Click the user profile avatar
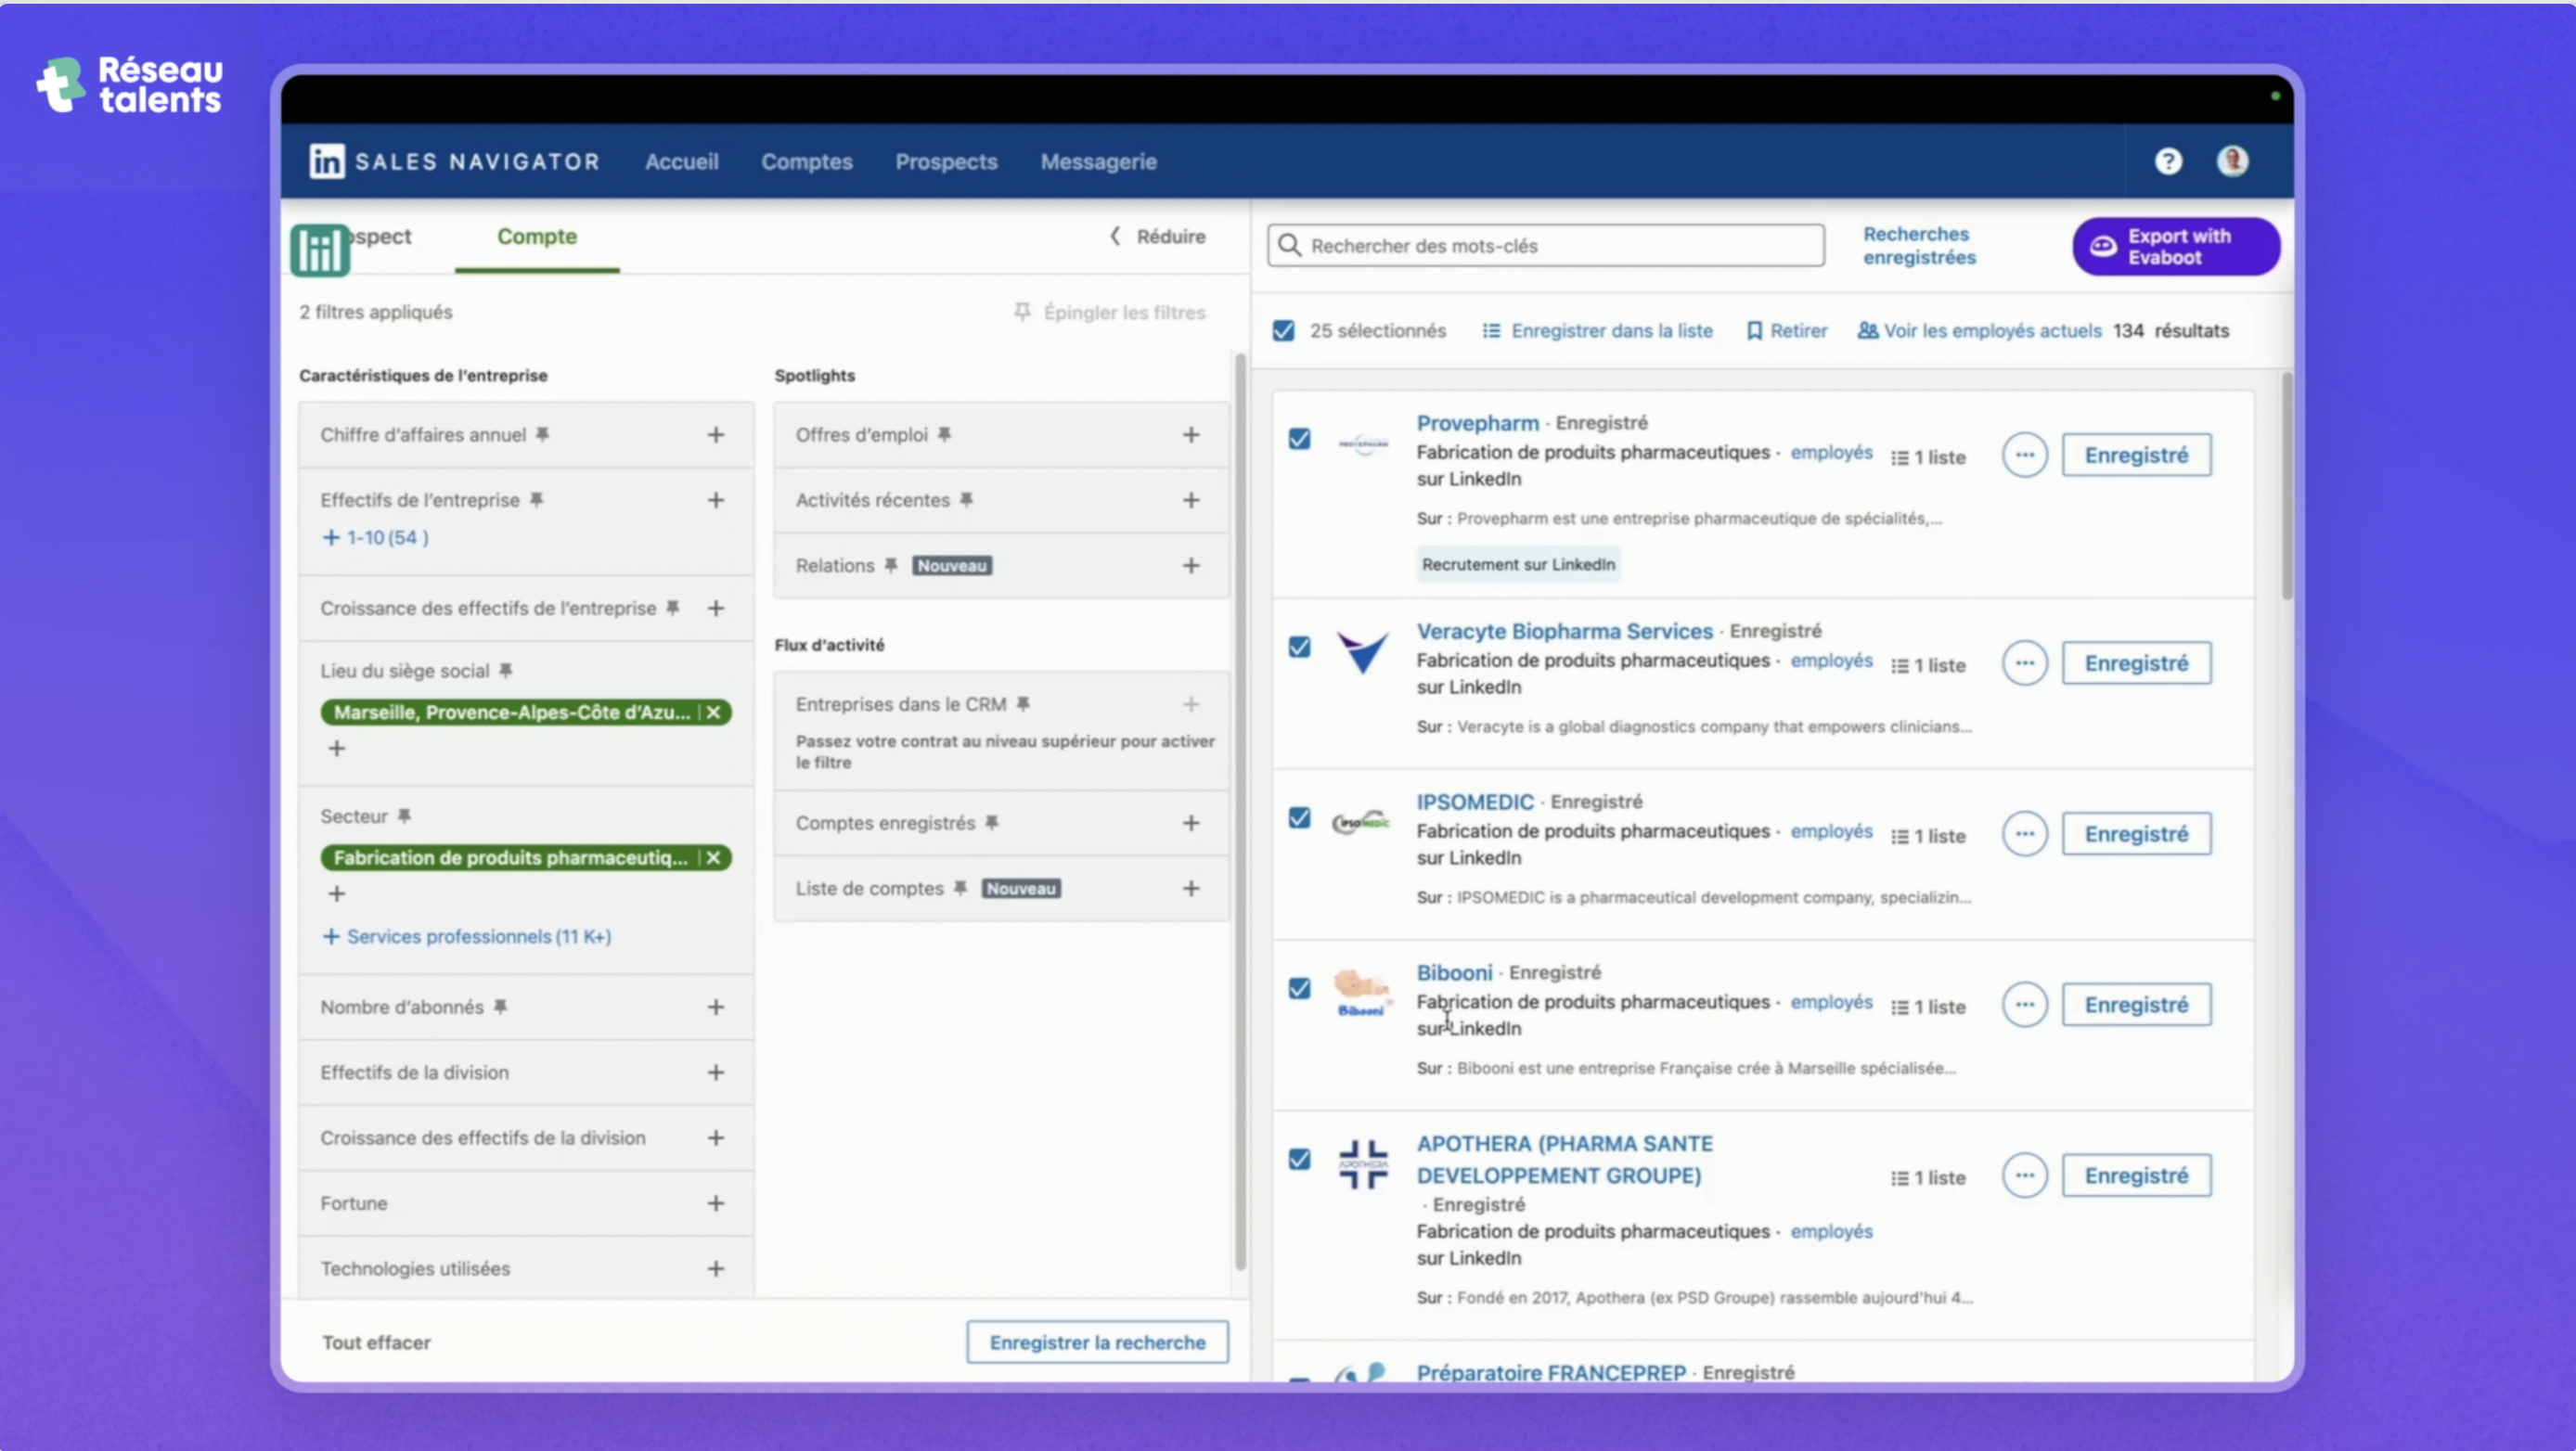Viewport: 2576px width, 1451px height. tap(2232, 161)
